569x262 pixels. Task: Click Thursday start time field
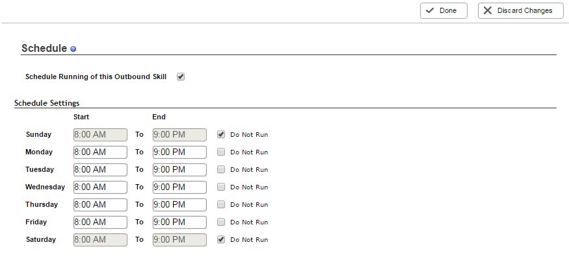coord(100,204)
